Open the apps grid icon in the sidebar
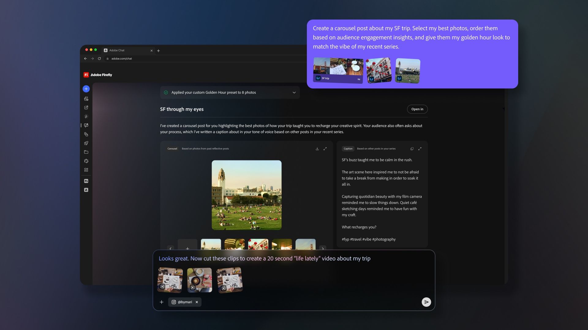588x330 pixels. point(86,170)
